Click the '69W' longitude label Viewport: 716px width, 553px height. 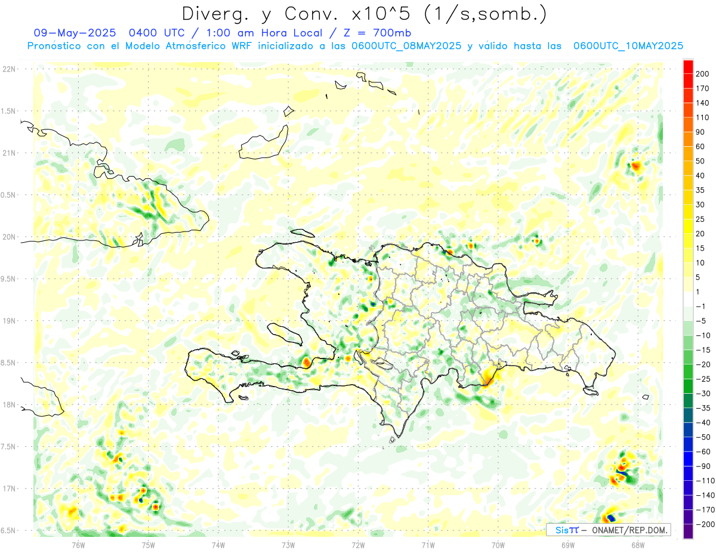(568, 545)
